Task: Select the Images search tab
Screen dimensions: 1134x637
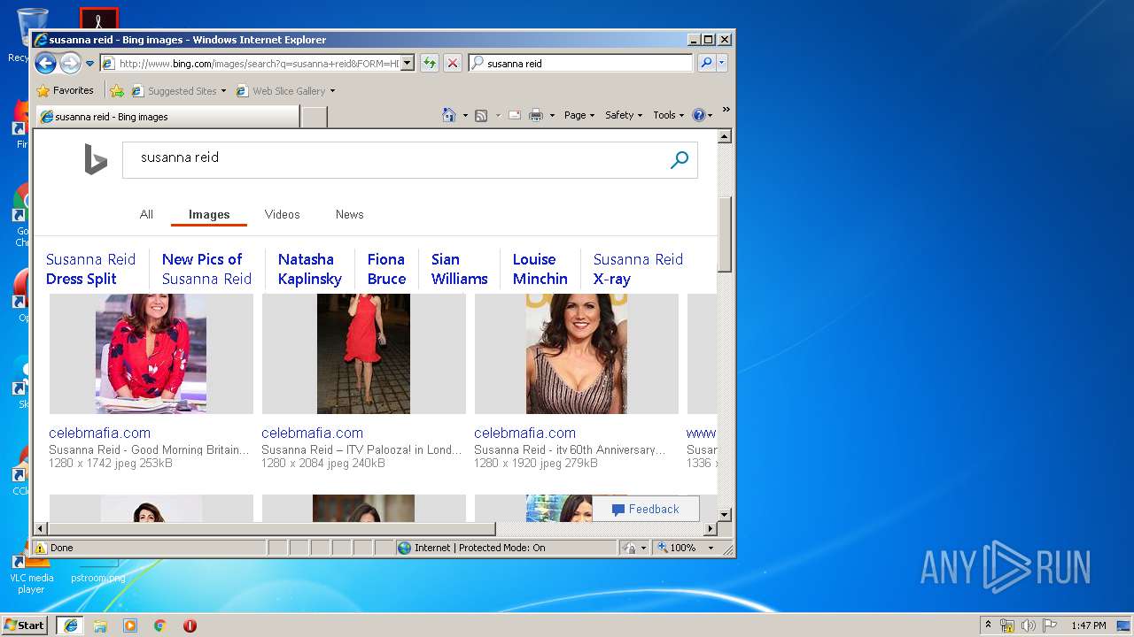Action: point(209,214)
